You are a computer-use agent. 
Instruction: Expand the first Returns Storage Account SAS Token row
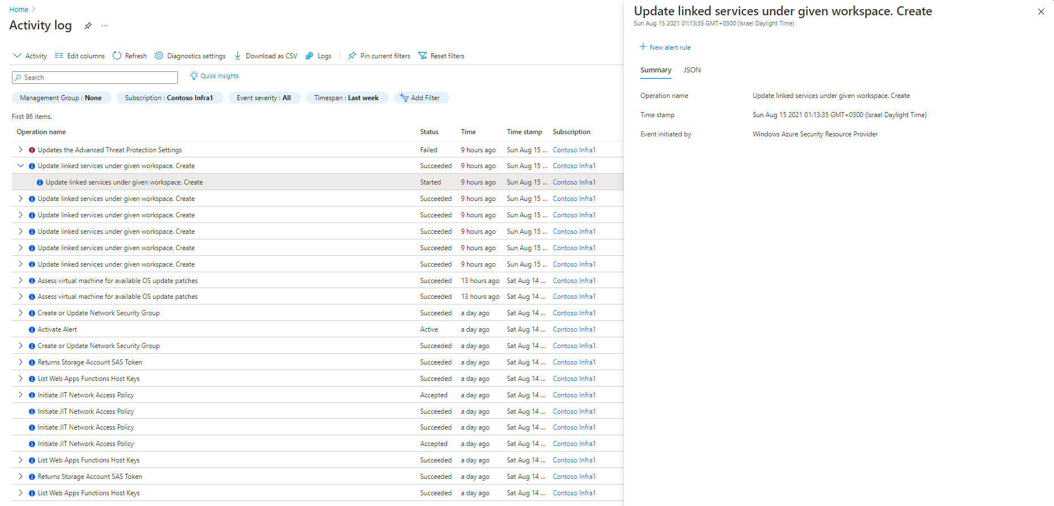coord(20,362)
